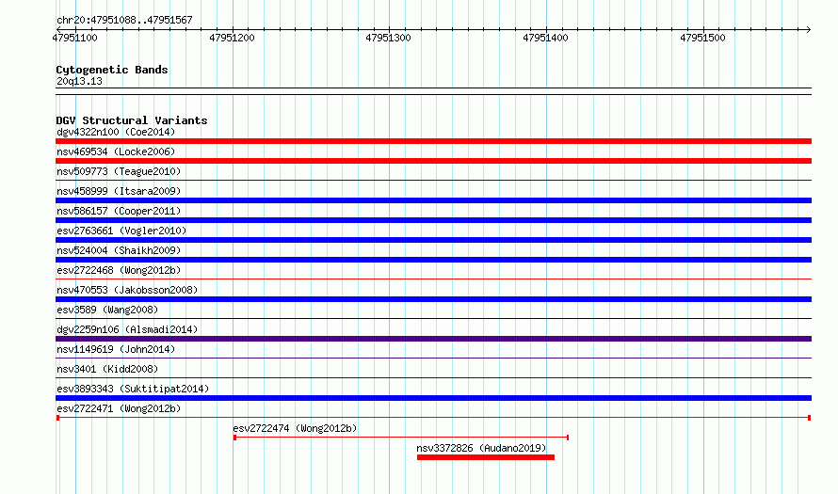The width and height of the screenshot is (838, 494).
Task: Click ruler position 47951300
Action: click(x=389, y=38)
